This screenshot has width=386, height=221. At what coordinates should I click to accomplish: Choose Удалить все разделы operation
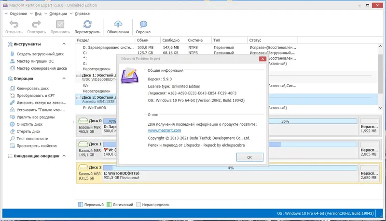pos(35,117)
